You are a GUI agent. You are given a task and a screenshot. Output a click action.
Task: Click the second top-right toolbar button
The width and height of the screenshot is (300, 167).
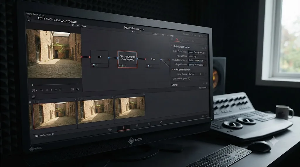point(194,35)
